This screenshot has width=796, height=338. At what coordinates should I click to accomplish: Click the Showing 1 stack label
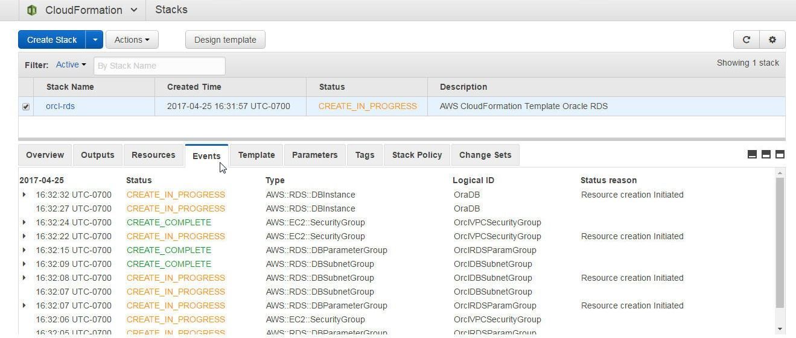[x=748, y=63]
